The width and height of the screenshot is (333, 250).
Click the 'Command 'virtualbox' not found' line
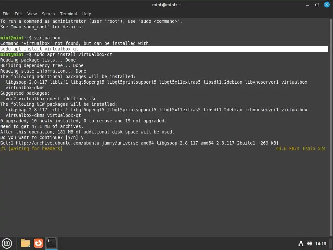tap(75, 43)
